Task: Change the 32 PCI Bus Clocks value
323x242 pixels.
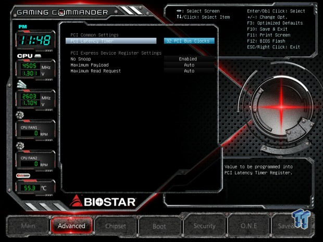Action: (189, 41)
